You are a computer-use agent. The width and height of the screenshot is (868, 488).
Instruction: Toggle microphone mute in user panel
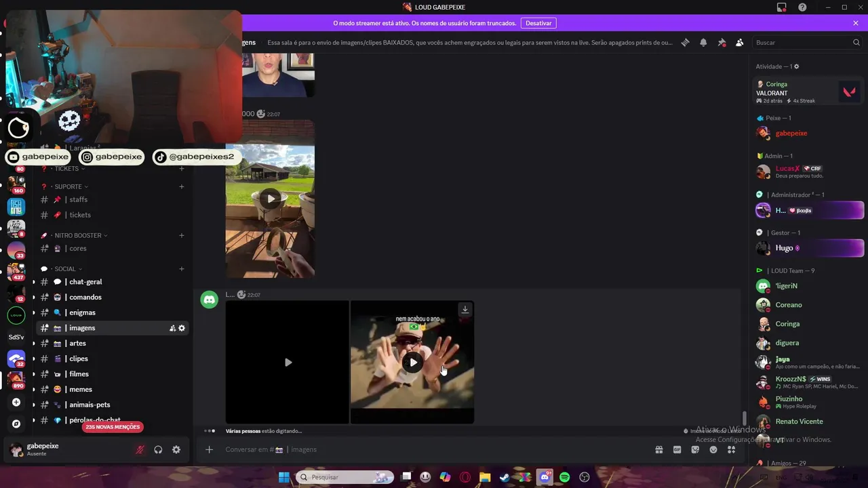(x=140, y=449)
